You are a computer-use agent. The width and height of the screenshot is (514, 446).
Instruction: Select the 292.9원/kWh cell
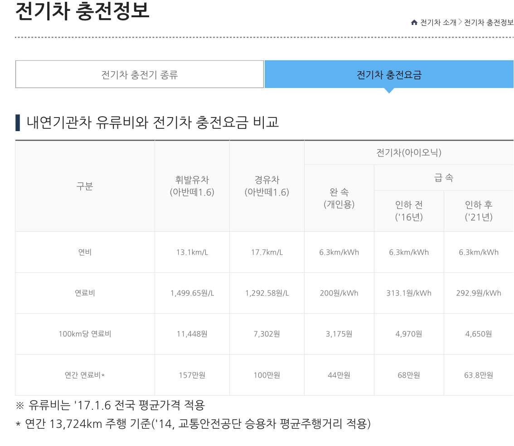click(479, 293)
